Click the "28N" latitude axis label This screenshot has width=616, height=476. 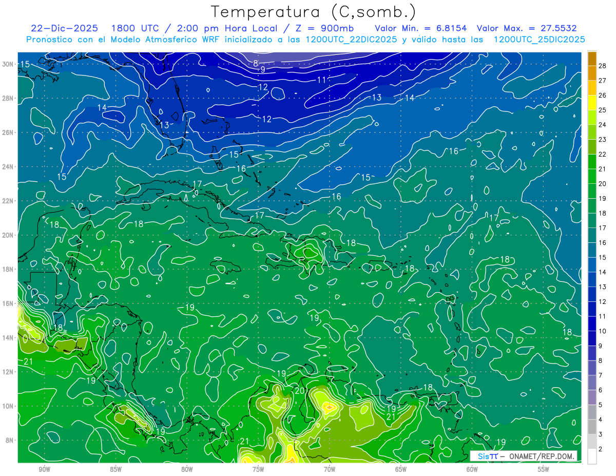click(x=8, y=98)
